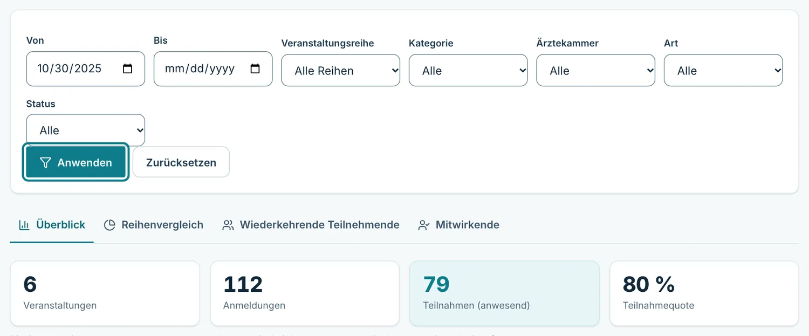Open the Art dropdown
Image resolution: width=809 pixels, height=336 pixels.
point(723,70)
